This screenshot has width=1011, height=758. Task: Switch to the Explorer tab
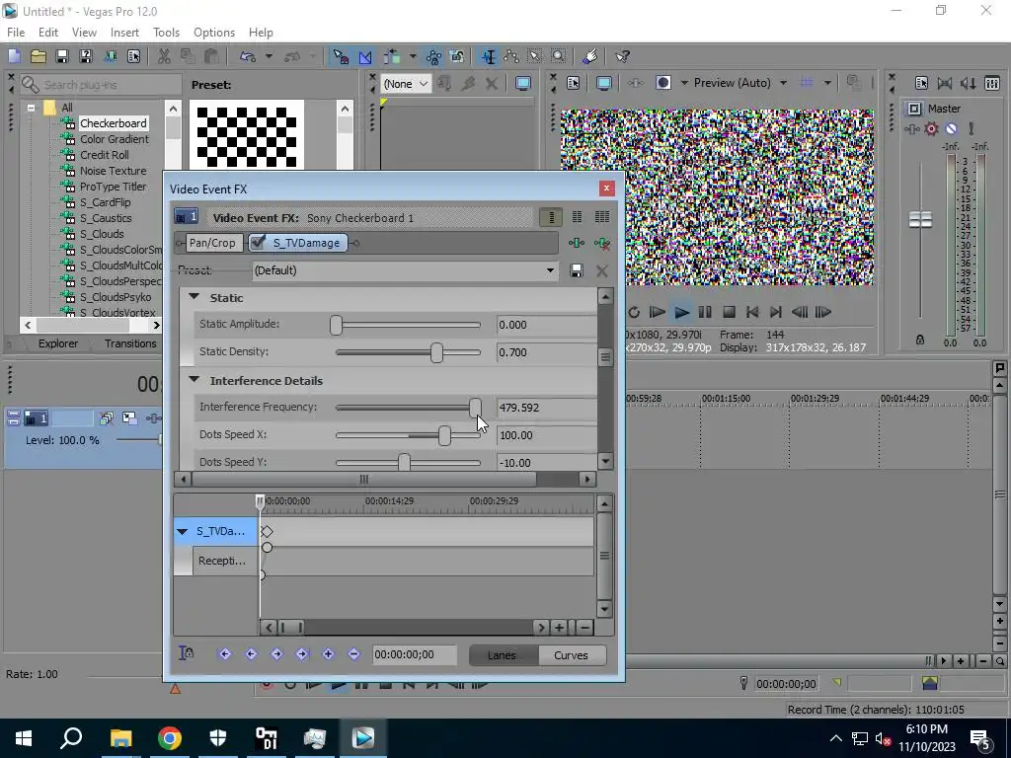58,343
